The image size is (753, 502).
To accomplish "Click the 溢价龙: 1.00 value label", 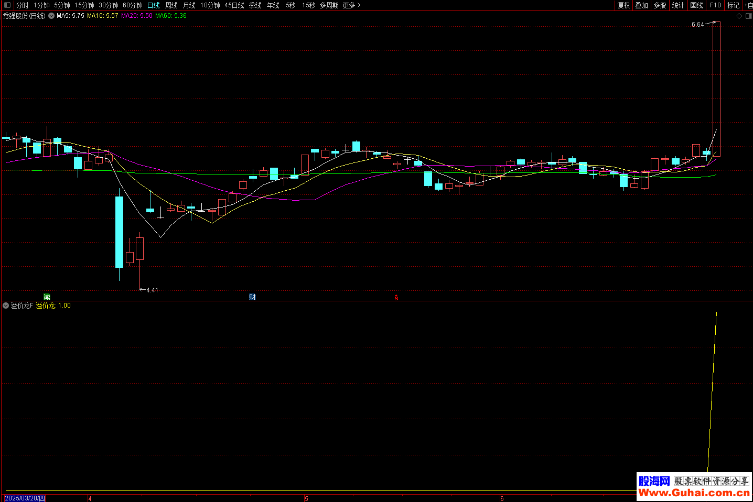I will [x=53, y=305].
